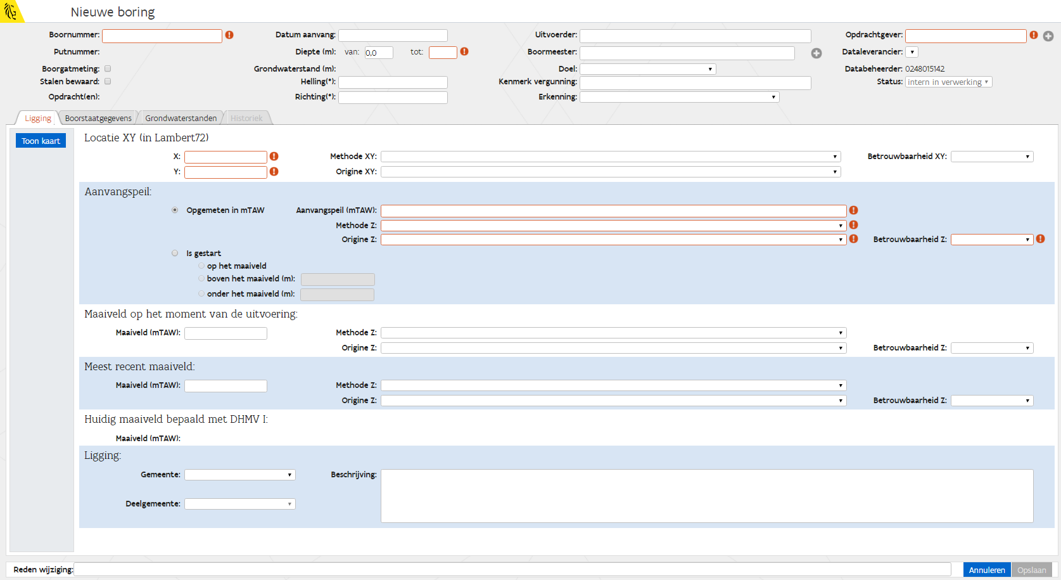
Task: Open Origine Z dropdown under Meest recent maaiveld
Action: [x=613, y=401]
